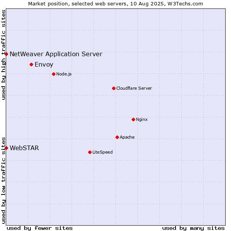
Task: Select the 'Nginx' label text
Action: tap(142, 119)
